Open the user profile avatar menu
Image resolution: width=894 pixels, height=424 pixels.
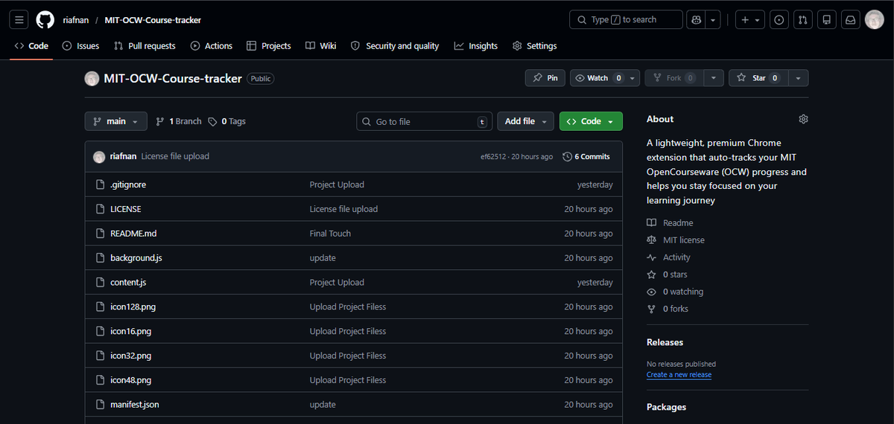point(874,20)
